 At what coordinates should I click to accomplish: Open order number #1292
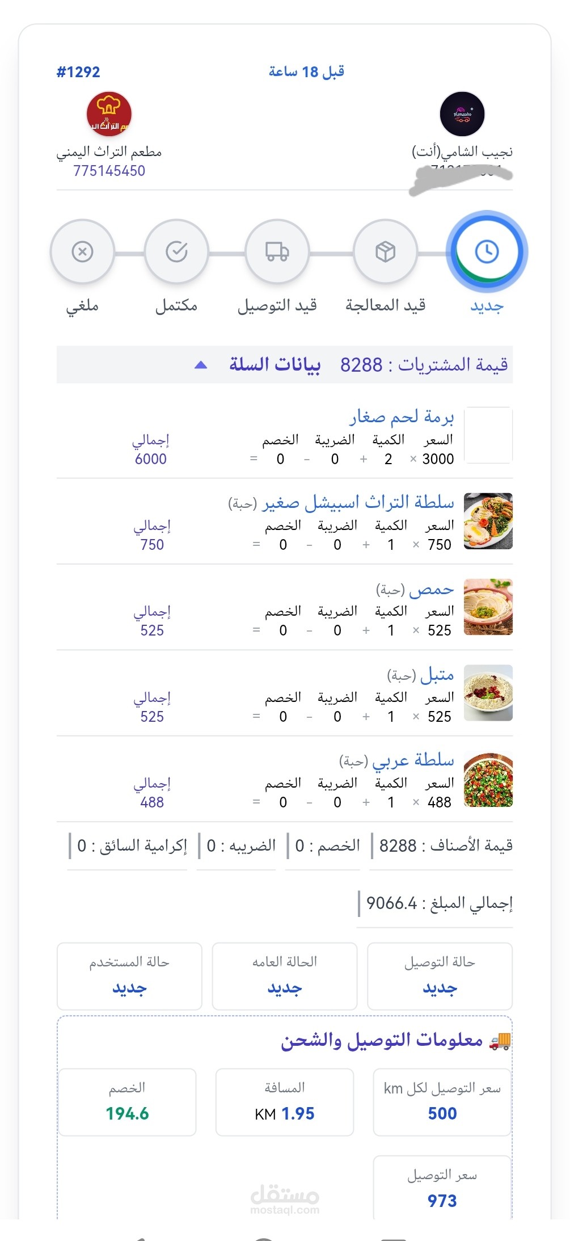78,72
